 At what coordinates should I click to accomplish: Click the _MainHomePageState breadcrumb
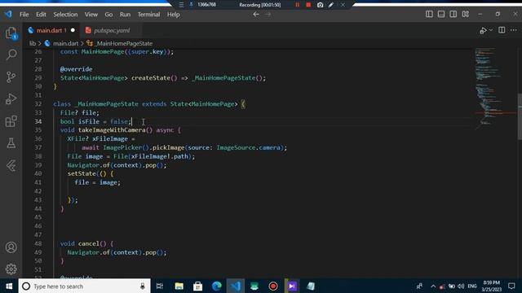tap(123, 43)
